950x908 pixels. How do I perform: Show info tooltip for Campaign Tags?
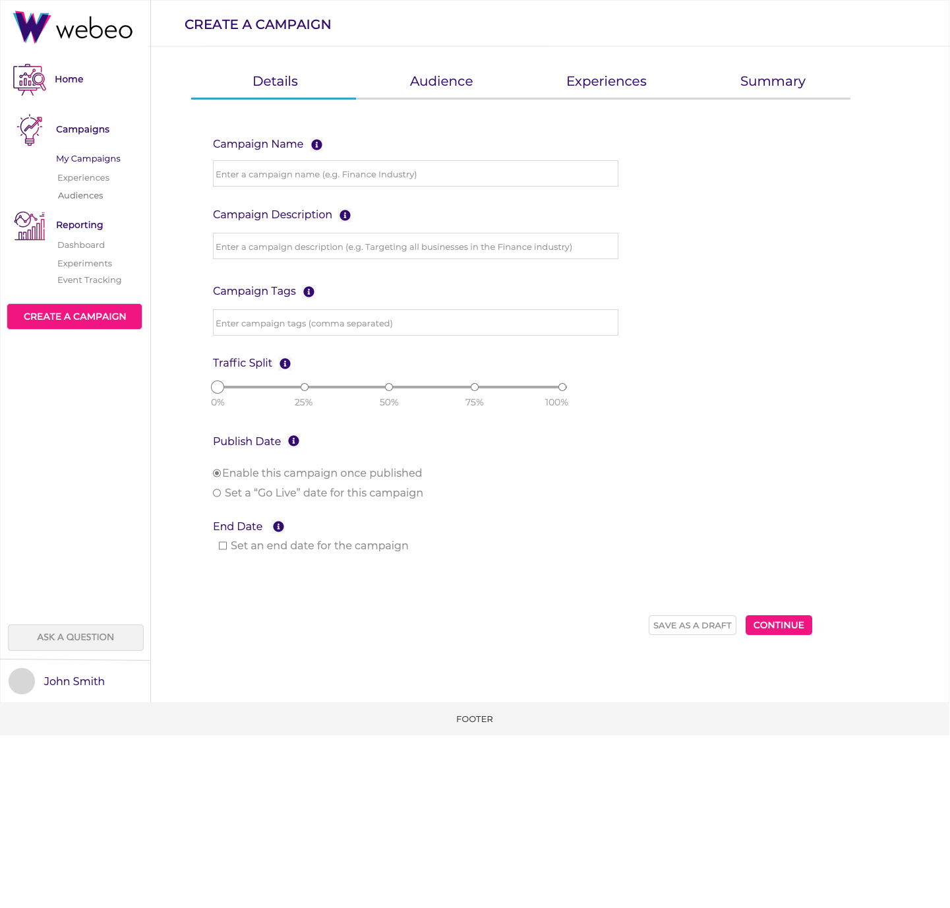[309, 291]
